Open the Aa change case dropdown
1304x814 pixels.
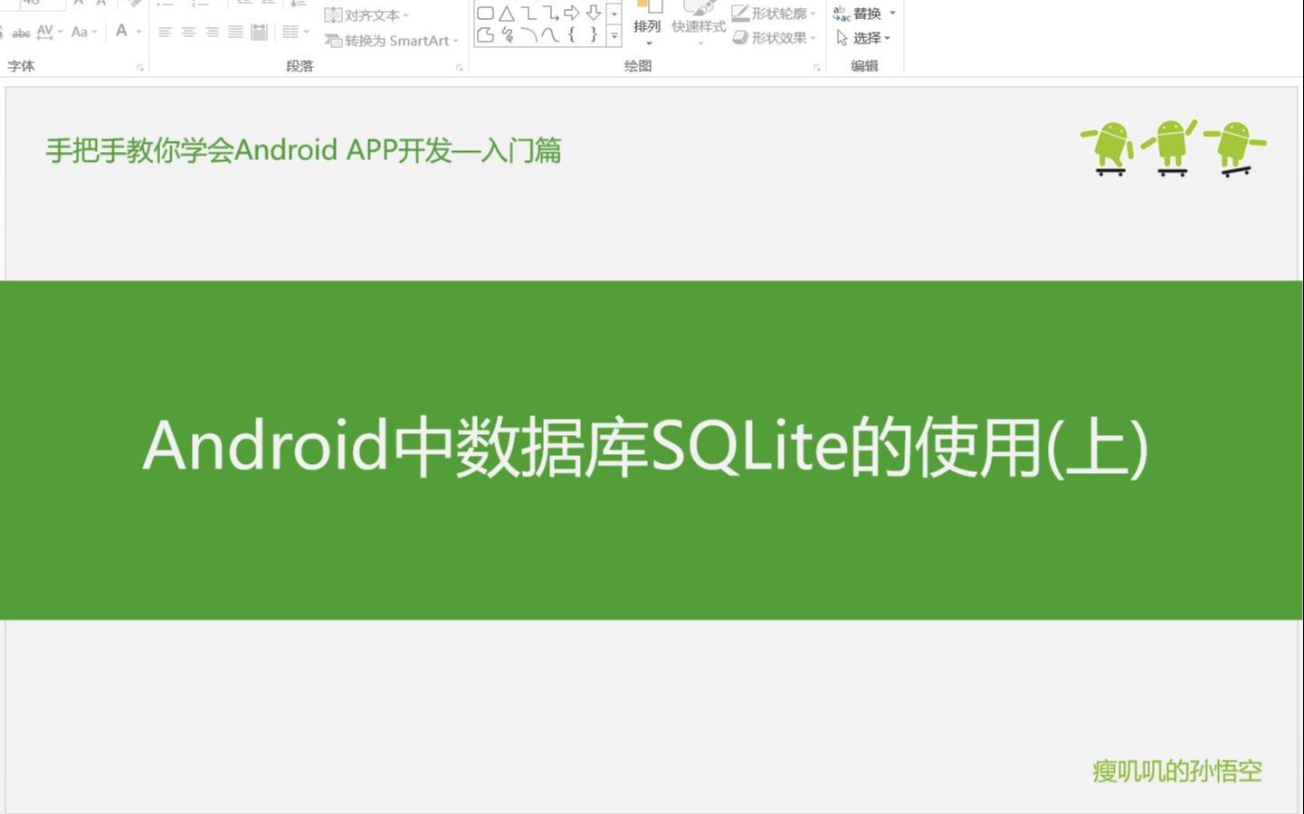[x=84, y=32]
